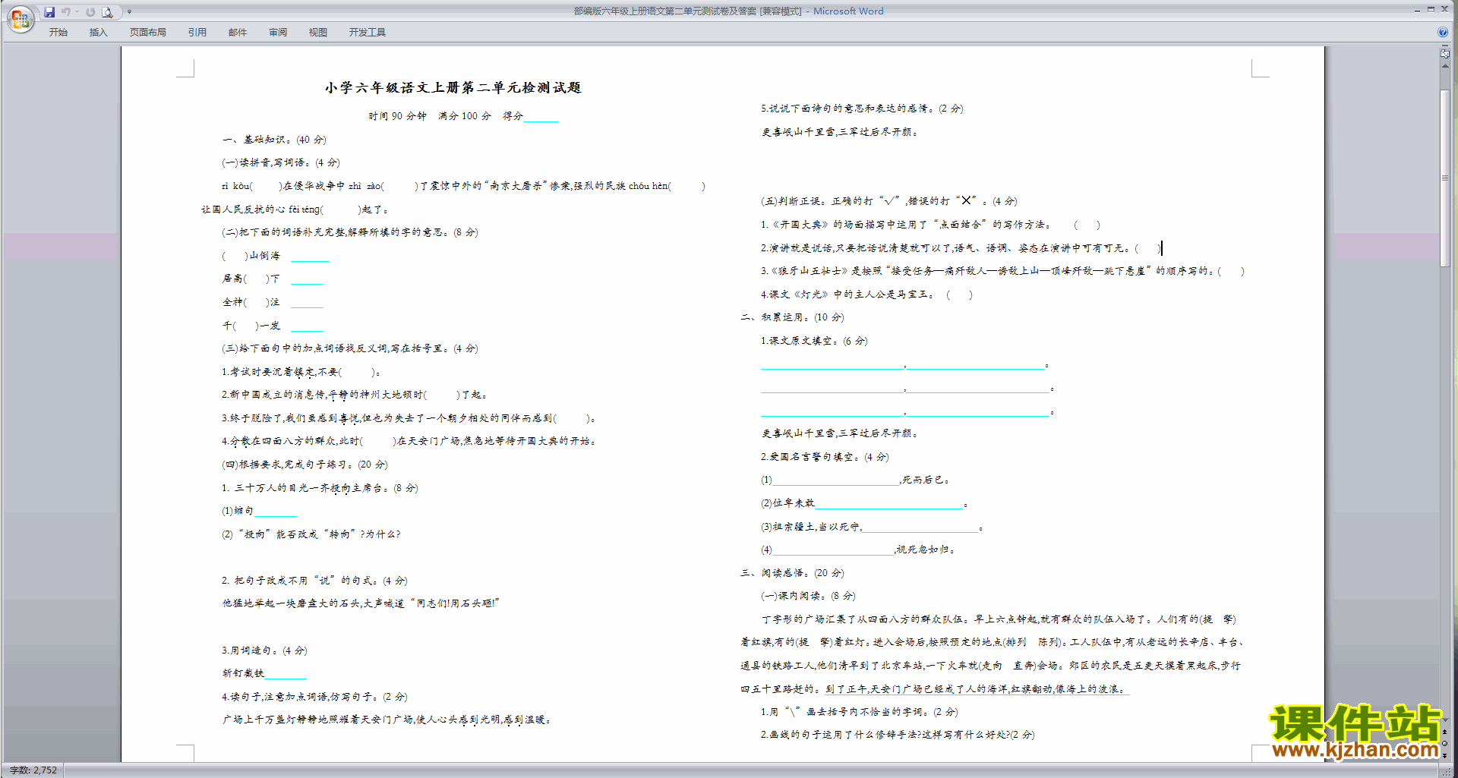Click the blank before ,视死忽如归。
Screen dimensions: 1458x778
click(833, 550)
